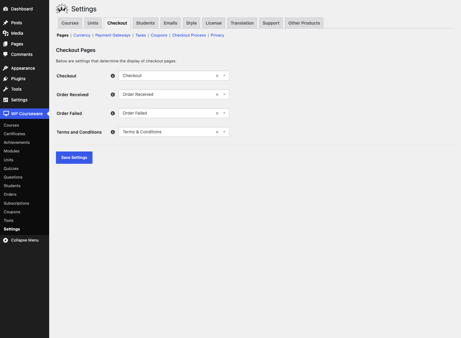
Task: Open the Style settings tab
Action: point(191,23)
